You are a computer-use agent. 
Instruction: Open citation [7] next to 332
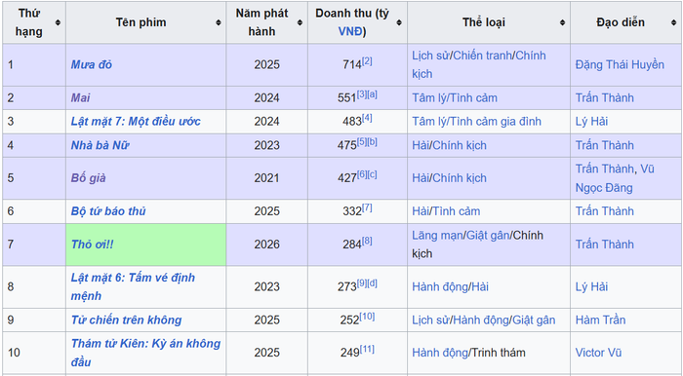(x=367, y=207)
